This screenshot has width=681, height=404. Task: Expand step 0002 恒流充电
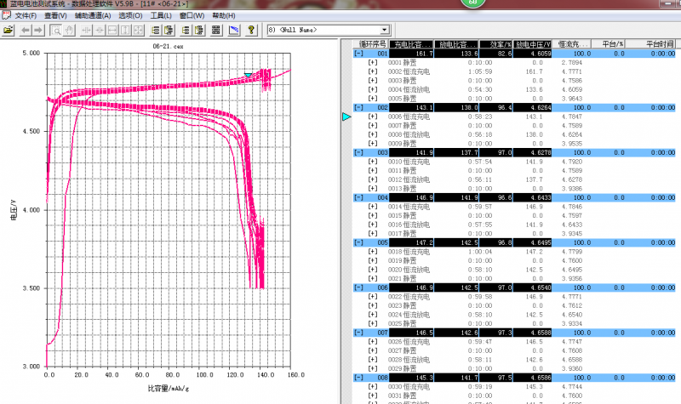(x=373, y=71)
